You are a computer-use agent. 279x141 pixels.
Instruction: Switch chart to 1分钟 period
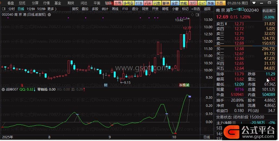coord(31,9)
